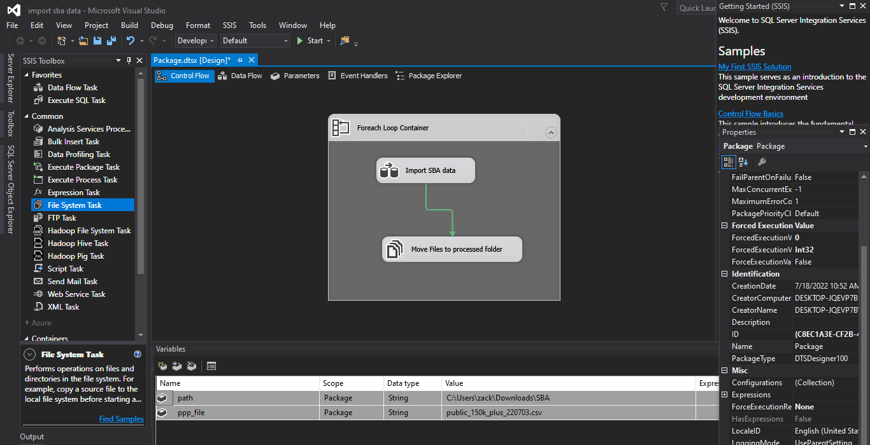Expand the Expressions property
This screenshot has width=870, height=445.
click(x=725, y=395)
